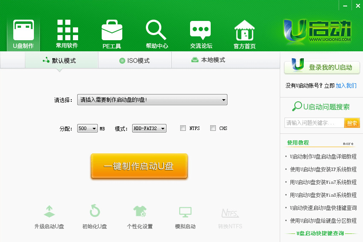Open 使用U启动U盘给硬盘分区教程 link

pyautogui.click(x=323, y=221)
